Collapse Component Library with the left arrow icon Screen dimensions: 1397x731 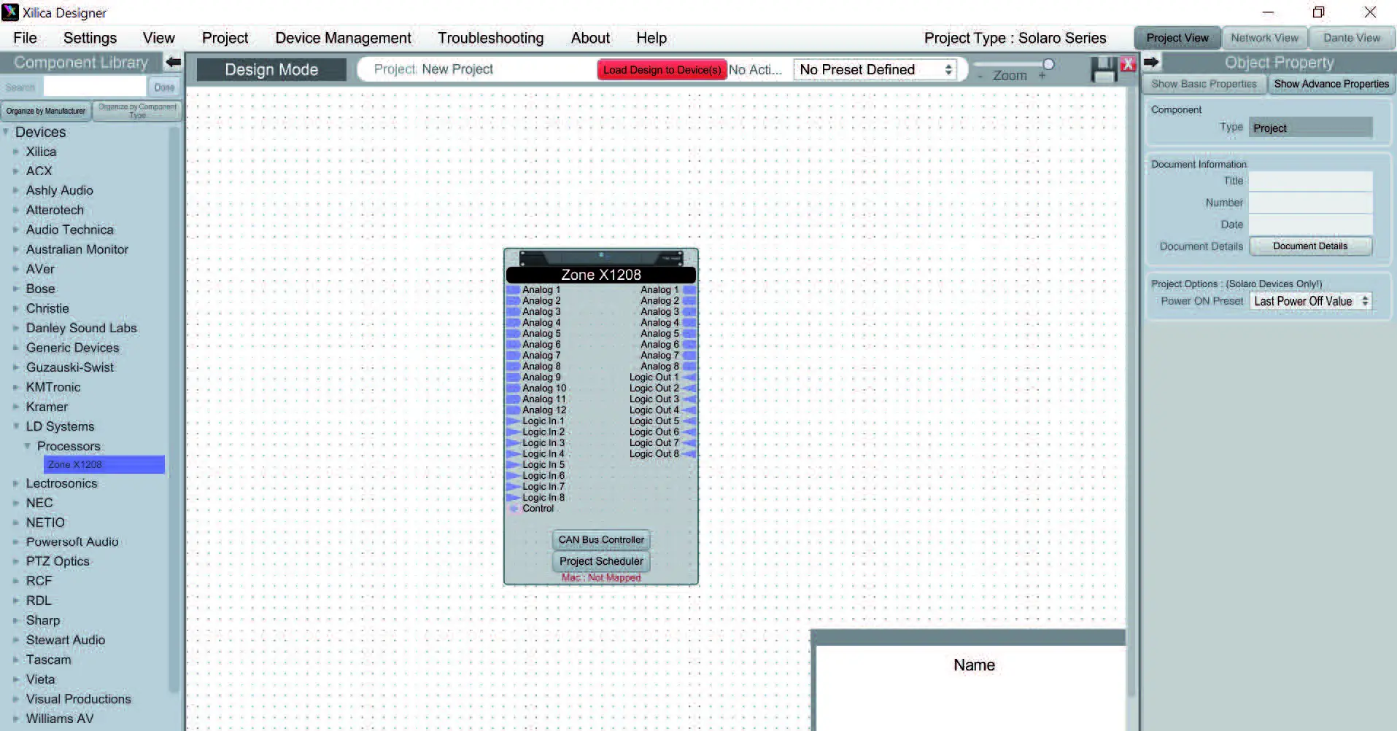[x=173, y=62]
